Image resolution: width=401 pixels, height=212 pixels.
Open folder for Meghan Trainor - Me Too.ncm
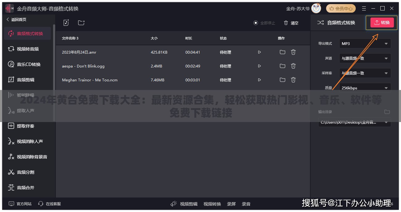282,80
